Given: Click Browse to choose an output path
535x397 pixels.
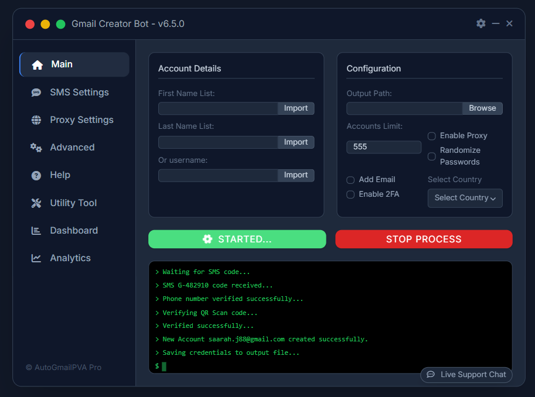Looking at the screenshot, I should 482,108.
